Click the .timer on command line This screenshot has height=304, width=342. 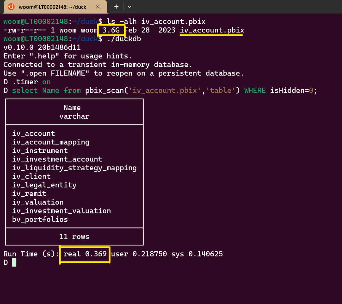tap(31, 82)
